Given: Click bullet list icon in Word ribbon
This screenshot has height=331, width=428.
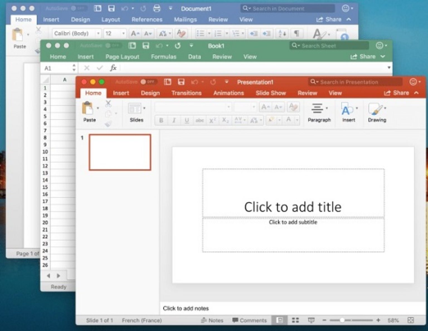Looking at the screenshot, I should [x=200, y=34].
